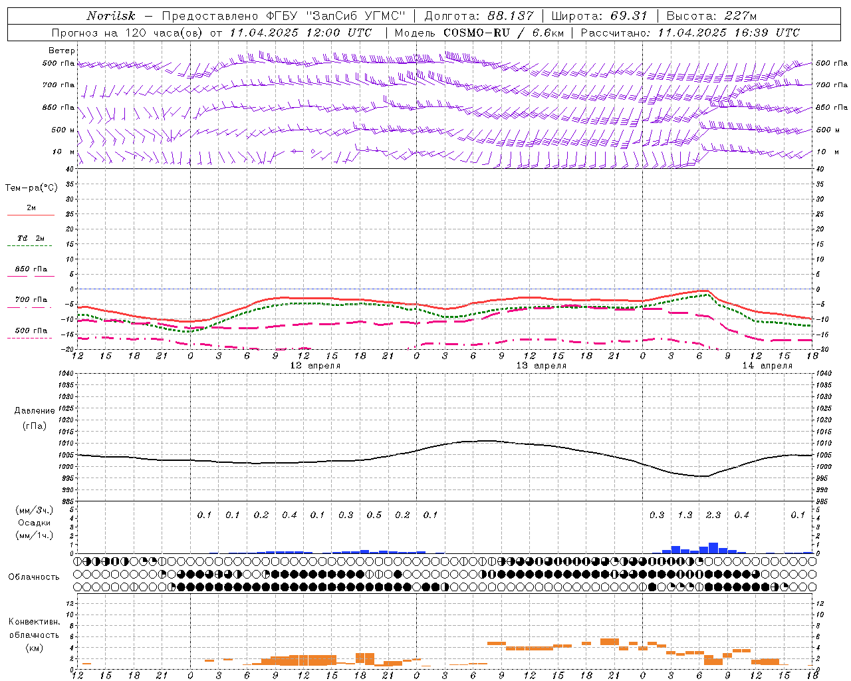Click the Долгота: 88.137 value

coord(479,16)
